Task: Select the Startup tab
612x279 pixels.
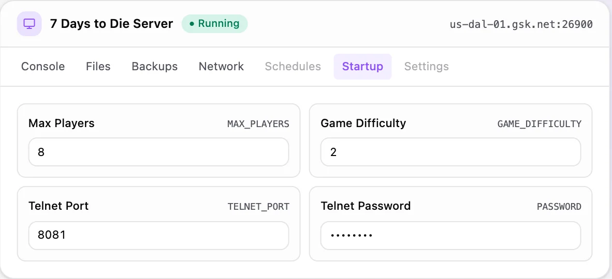Action: [362, 67]
